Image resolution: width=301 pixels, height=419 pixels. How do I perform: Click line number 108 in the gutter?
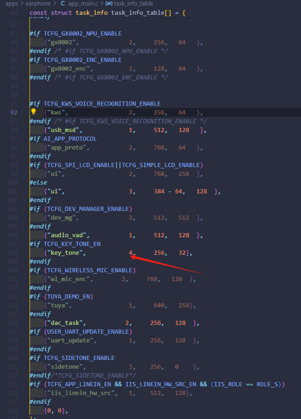[x=12, y=252]
